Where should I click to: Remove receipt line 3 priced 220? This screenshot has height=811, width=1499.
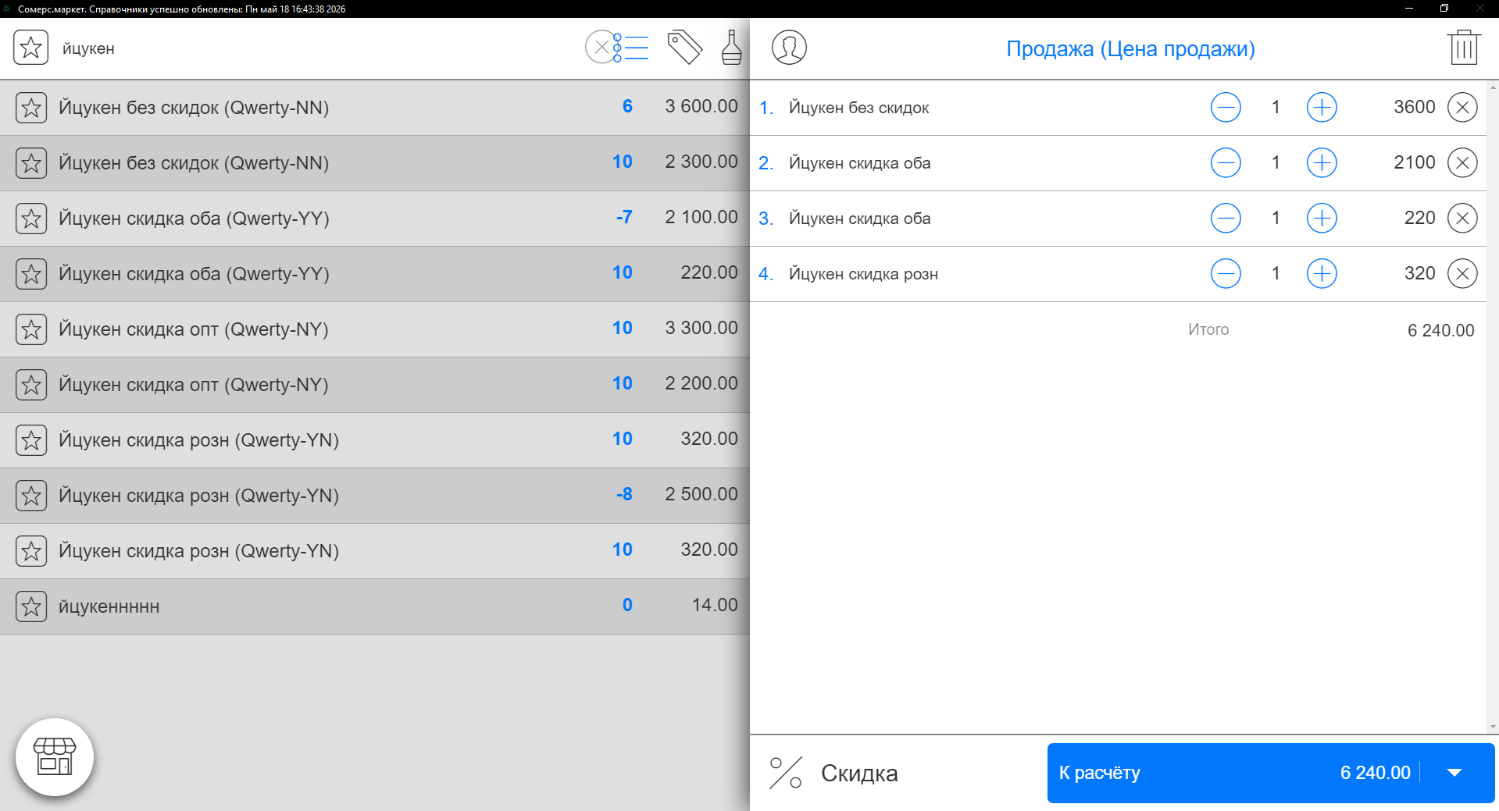pyautogui.click(x=1462, y=218)
